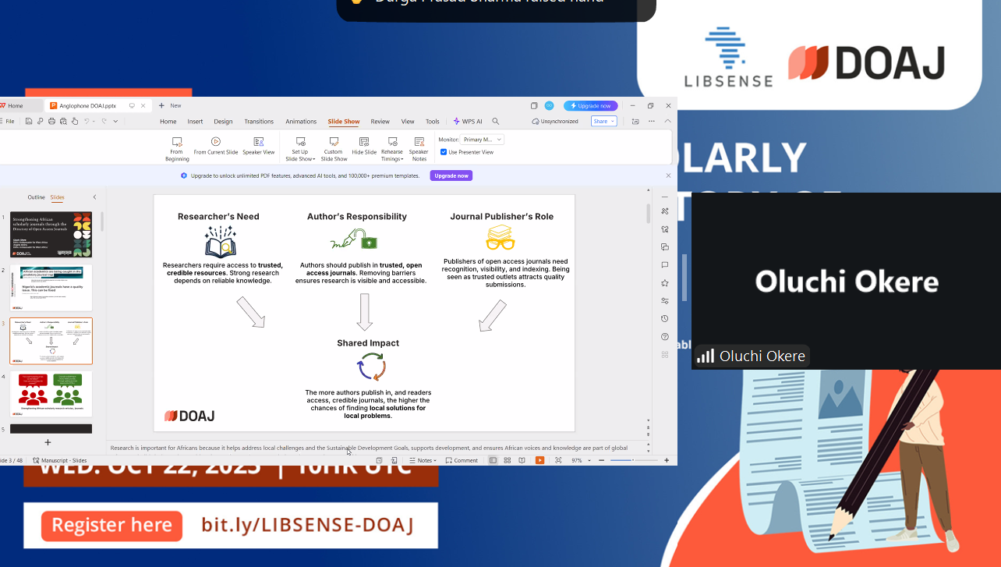Click Oluchi Okere video tile
The image size is (1001, 567).
pyautogui.click(x=846, y=281)
